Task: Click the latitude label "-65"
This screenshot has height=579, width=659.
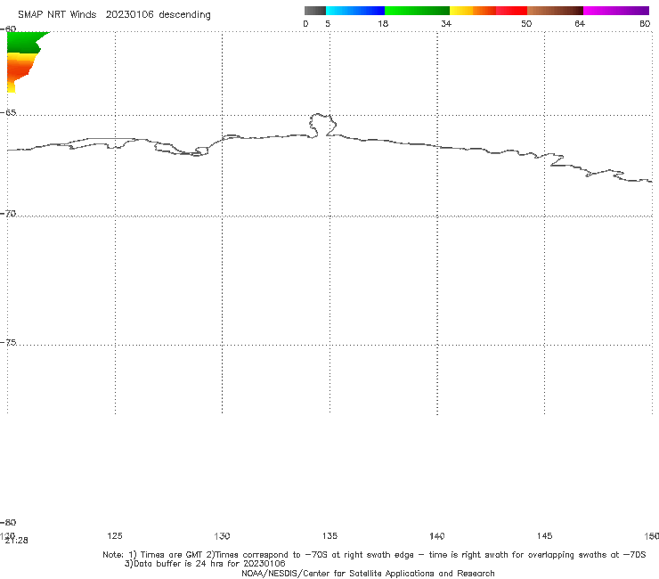Action: click(8, 113)
